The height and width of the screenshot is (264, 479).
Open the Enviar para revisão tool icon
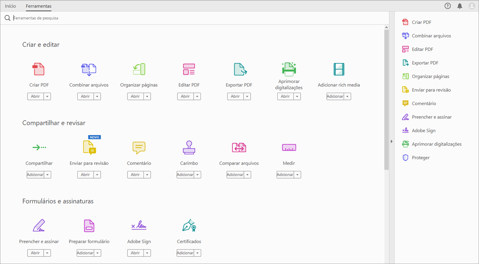90,148
